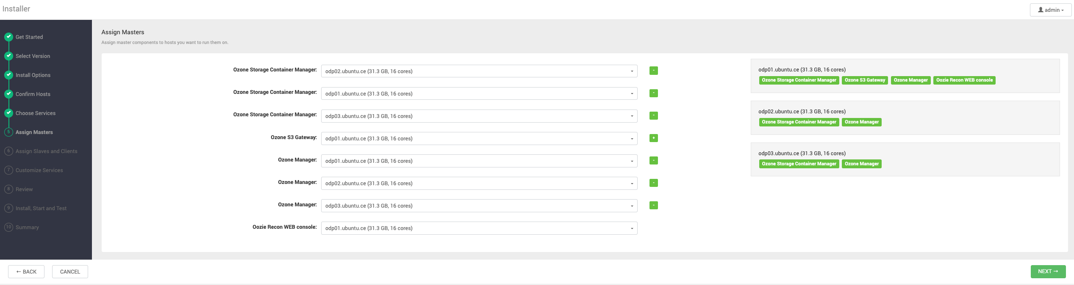Click Ozone Manager tag under odp01 host
This screenshot has height=285, width=1074.
[x=910, y=80]
